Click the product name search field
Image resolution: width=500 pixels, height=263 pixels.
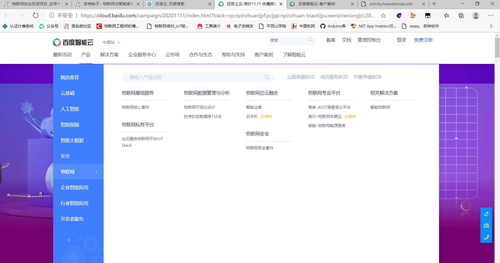198,77
